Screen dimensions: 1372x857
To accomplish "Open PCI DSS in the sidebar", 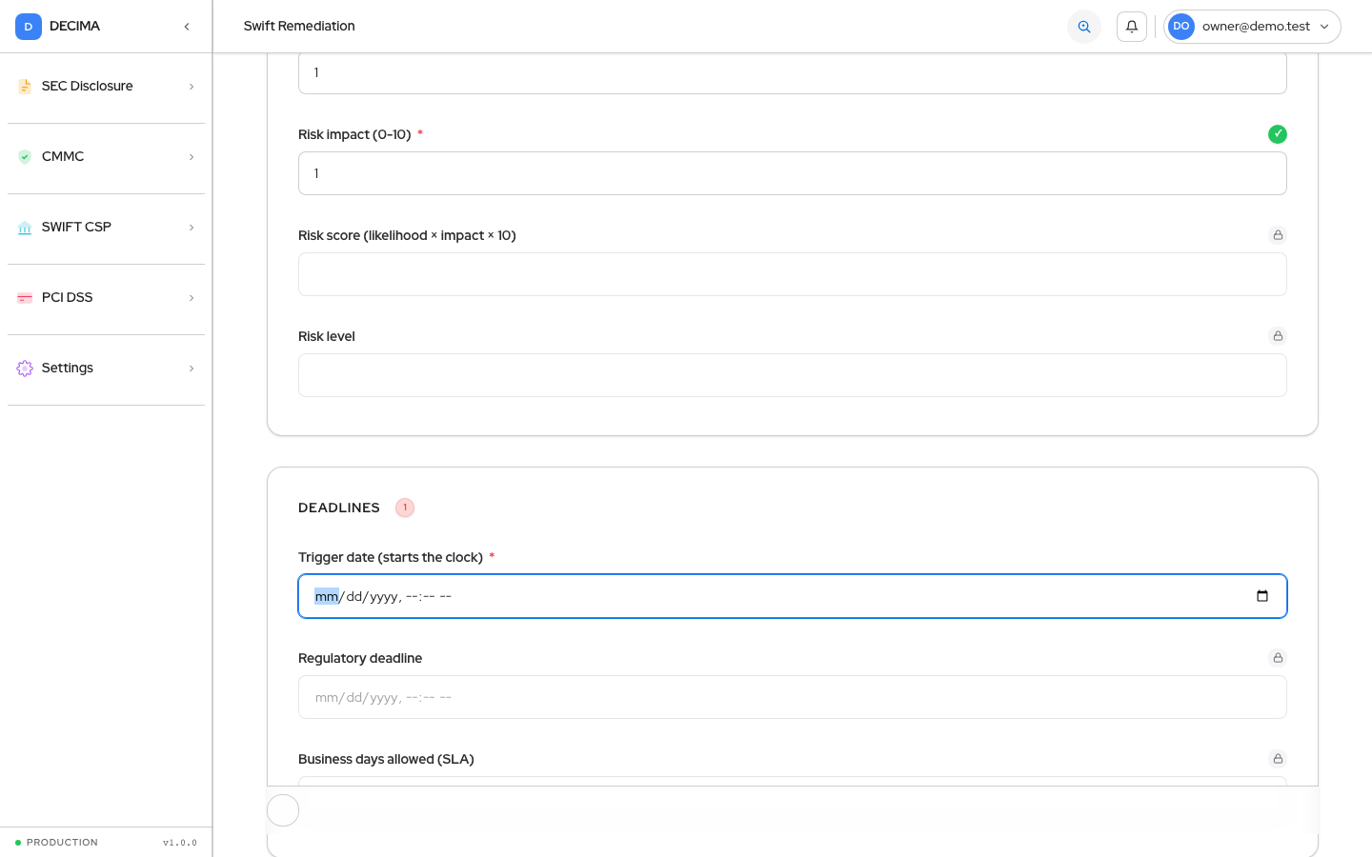I will tap(106, 298).
